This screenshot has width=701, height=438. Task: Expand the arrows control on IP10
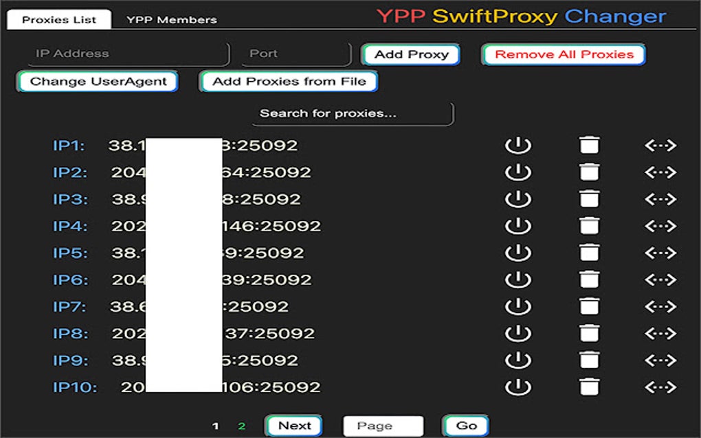pos(661,386)
